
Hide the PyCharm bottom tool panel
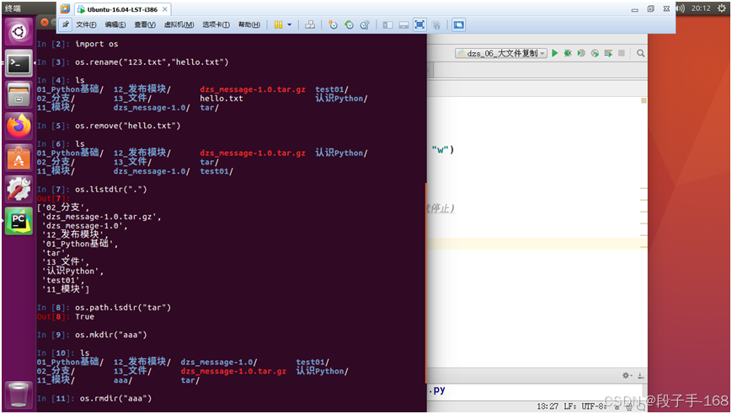click(x=640, y=375)
